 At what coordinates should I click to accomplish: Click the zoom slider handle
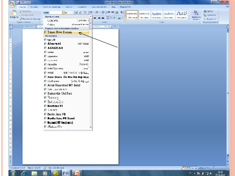[x=214, y=168]
